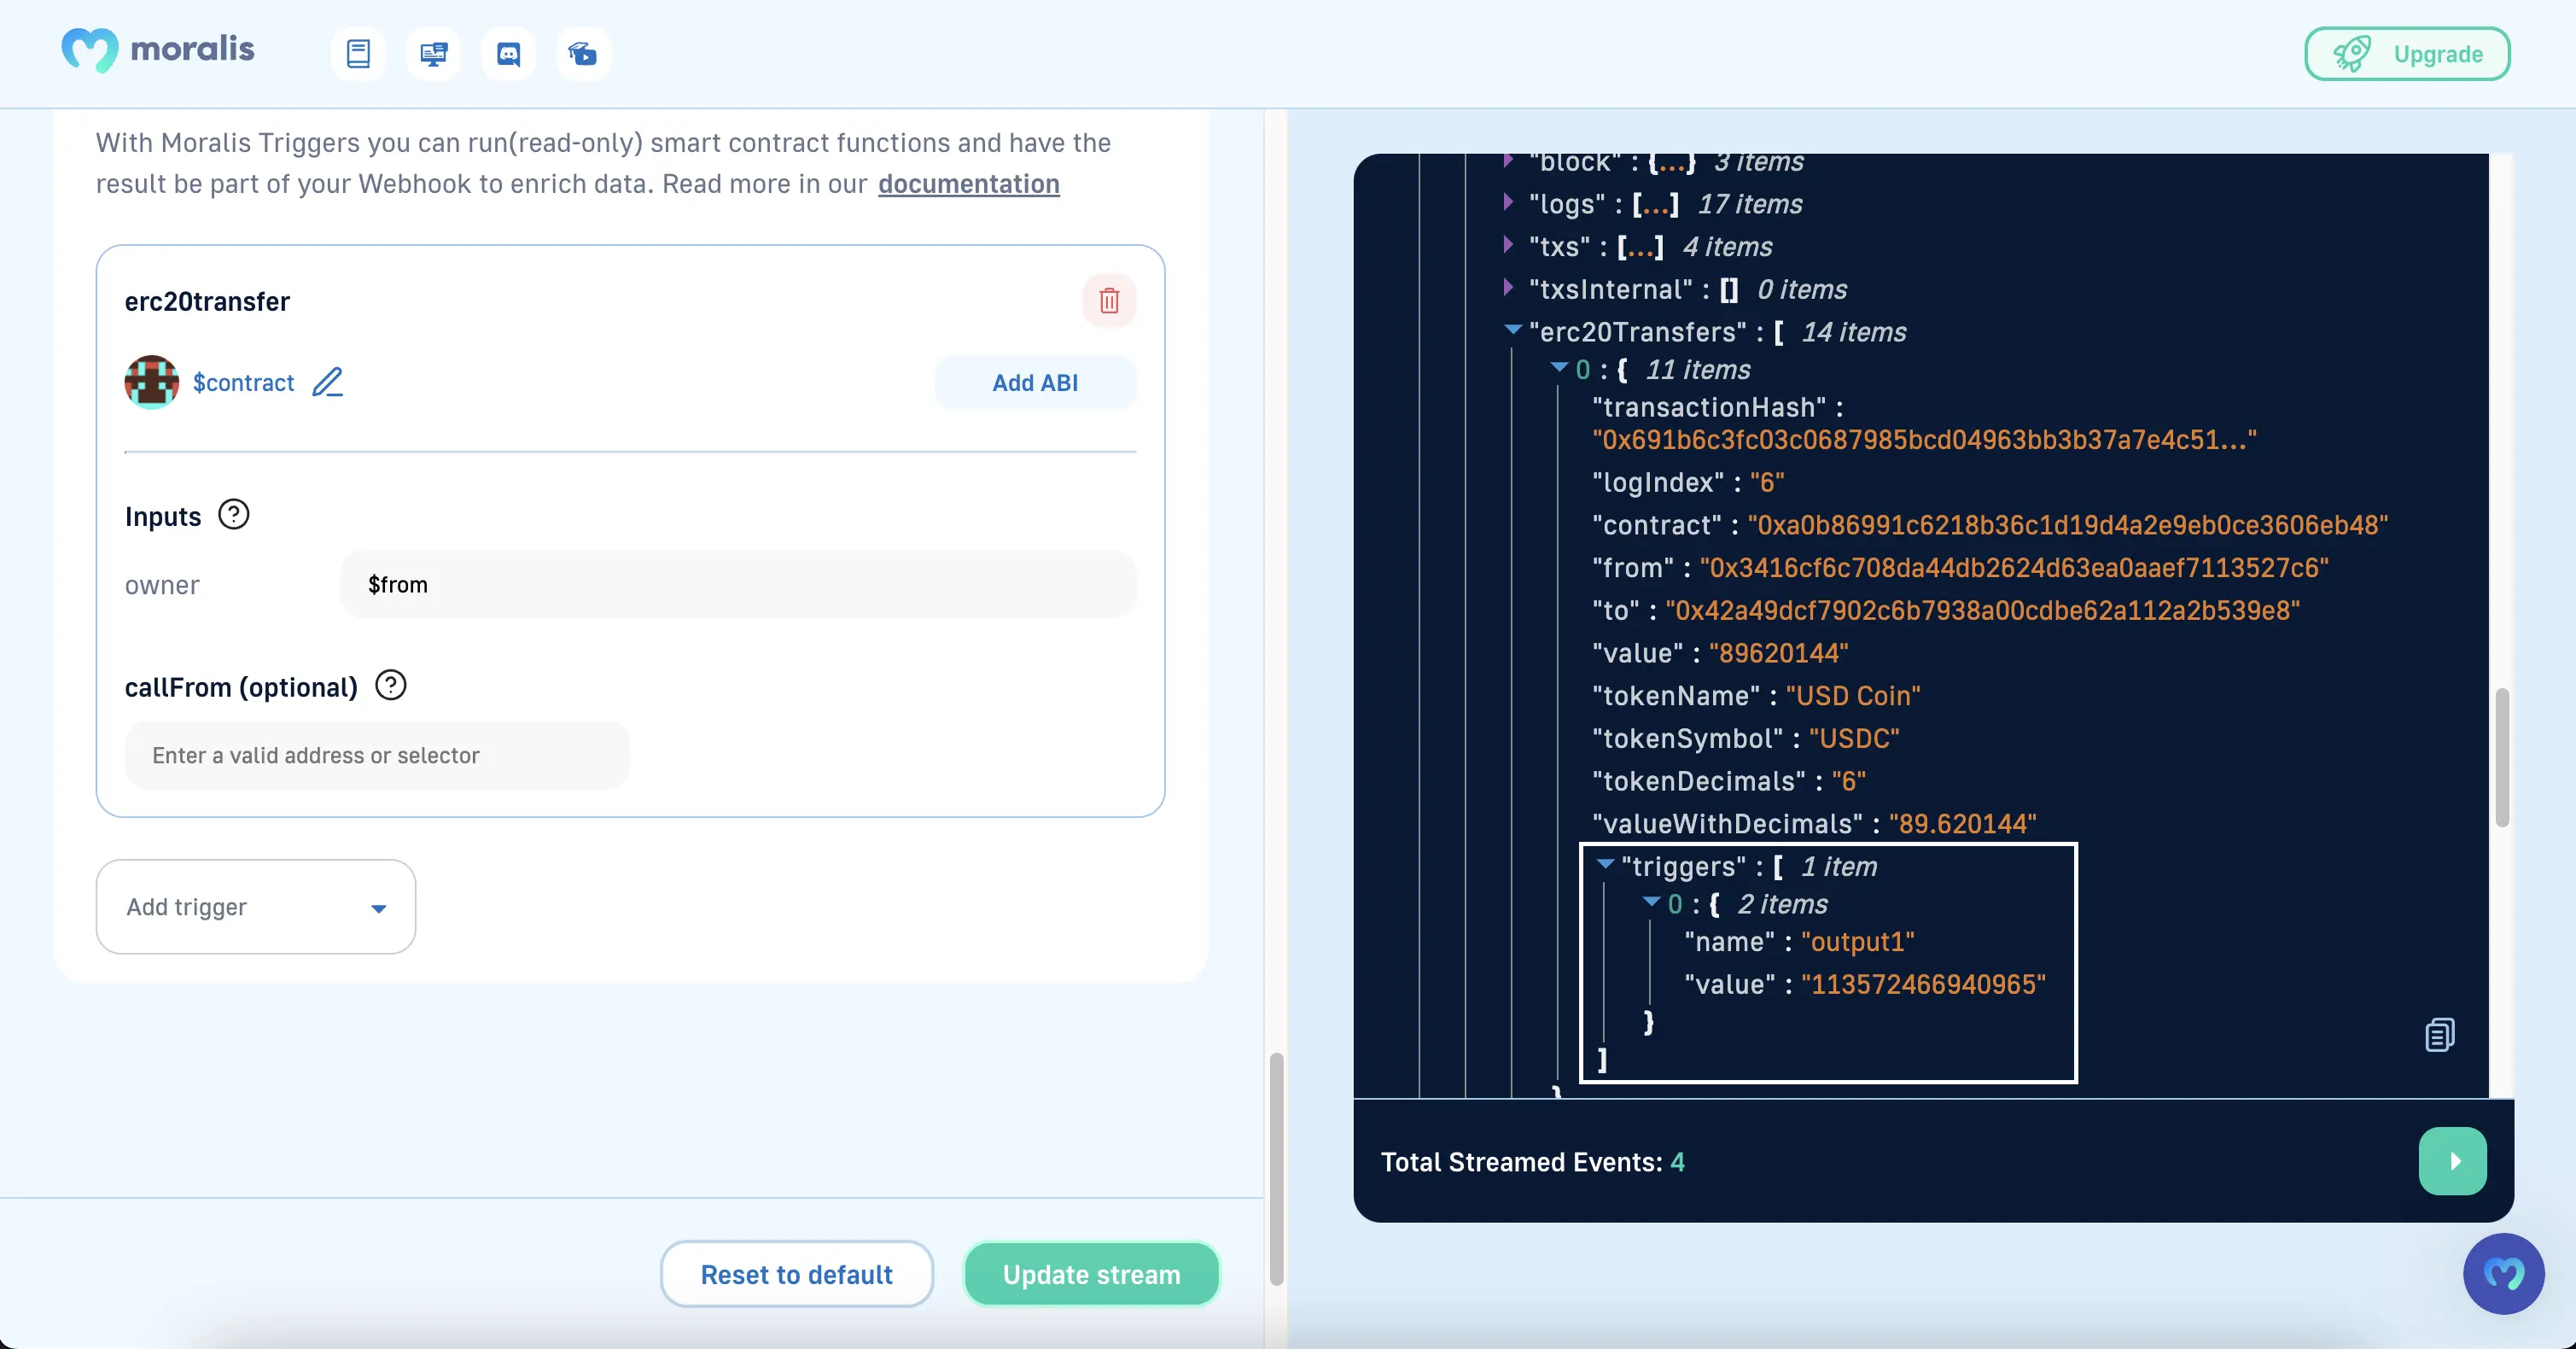The width and height of the screenshot is (2576, 1349).
Task: Expand the "txs" JSON node
Action: (x=1508, y=245)
